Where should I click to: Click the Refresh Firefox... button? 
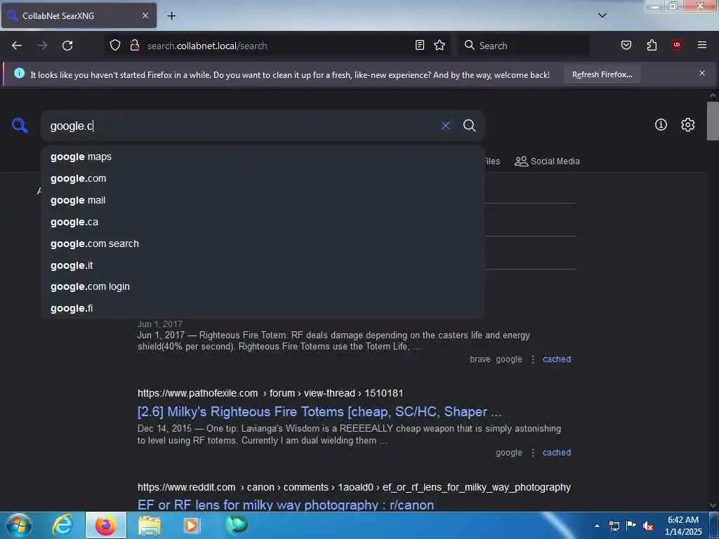coord(602,74)
